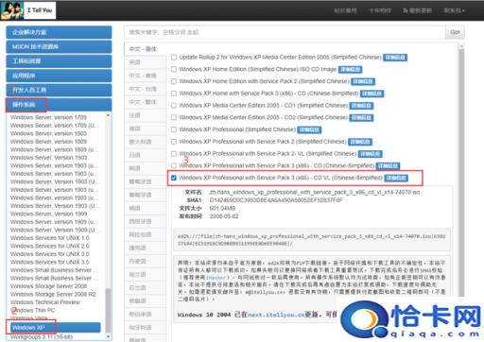Open 十年相伴 in the top navigation

(380, 10)
